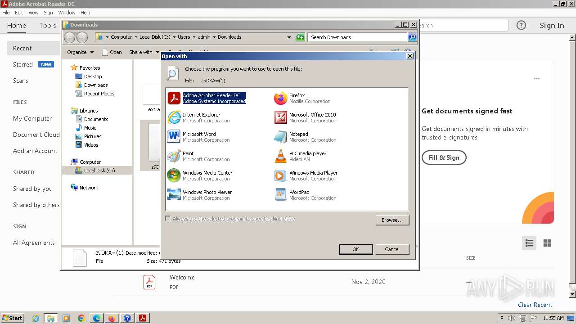Viewport: 576px width, 324px height.
Task: Switch to the Acrobat Home tab
Action: pos(17,26)
